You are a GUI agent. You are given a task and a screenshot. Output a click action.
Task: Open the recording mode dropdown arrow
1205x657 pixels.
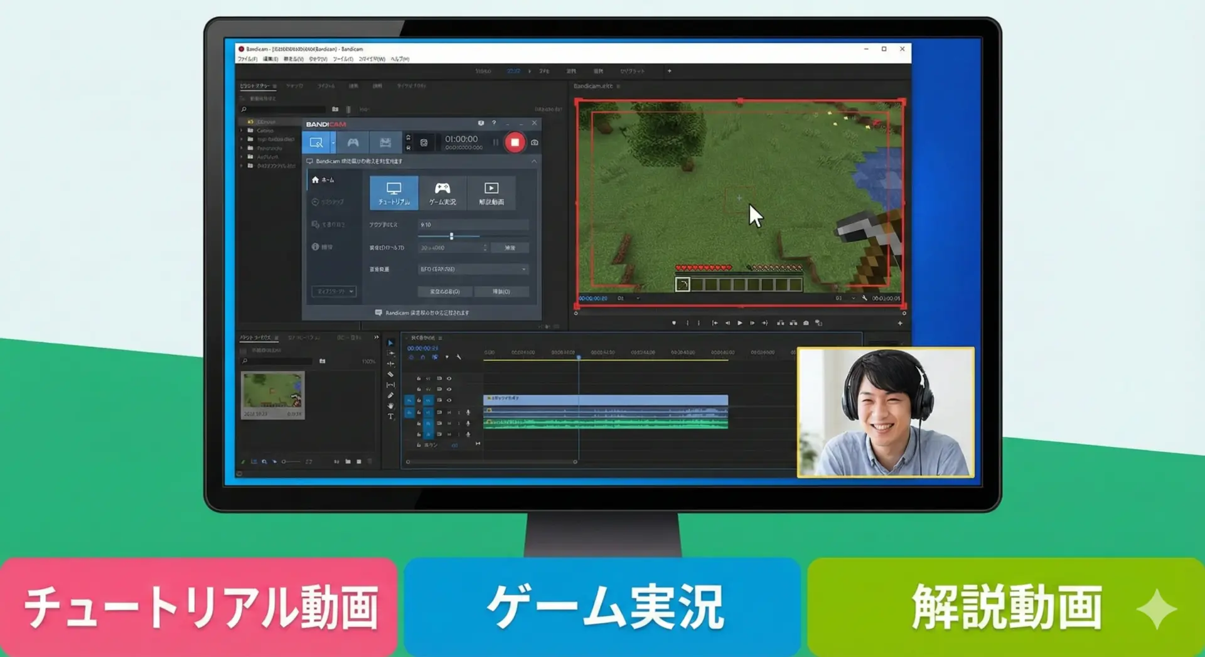point(333,143)
